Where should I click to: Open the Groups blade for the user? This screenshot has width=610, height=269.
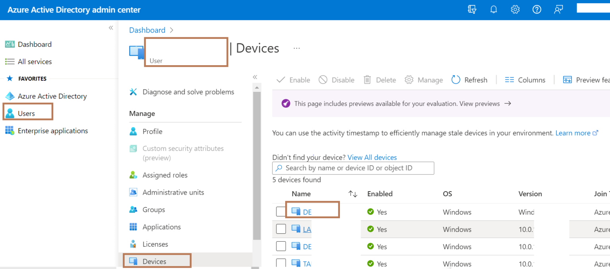153,209
